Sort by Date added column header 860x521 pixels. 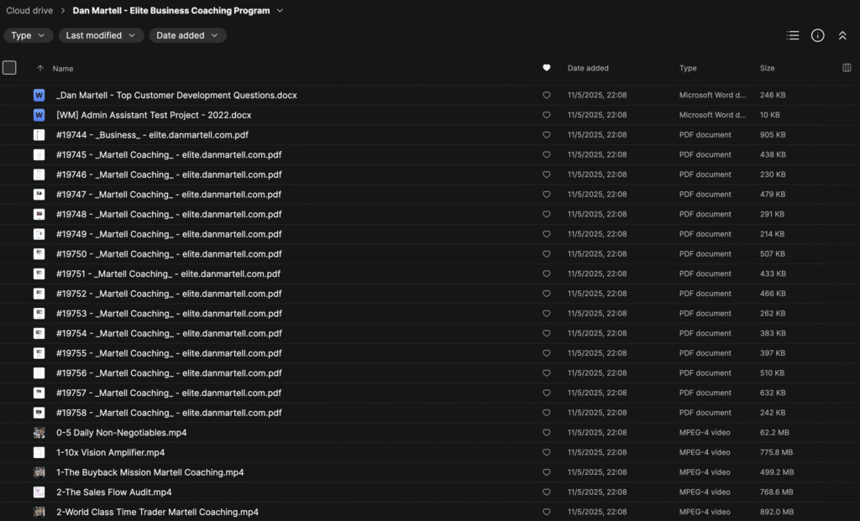coord(588,68)
